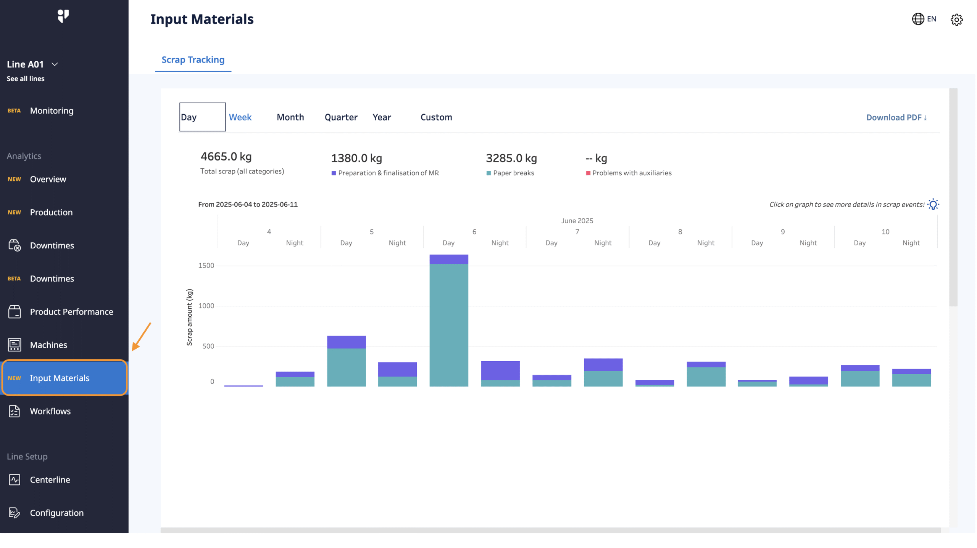Expand the Line A01 selector chevron
Viewport: 977px width, 548px height.
tap(55, 64)
